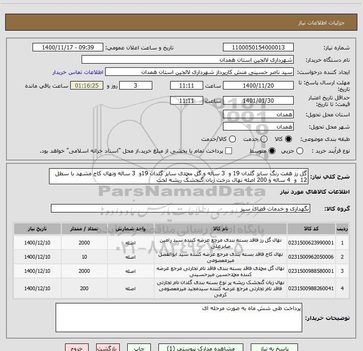This screenshot has height=351, width=363.
Task: Click quantity 10 in row 2
Action: point(84,257)
